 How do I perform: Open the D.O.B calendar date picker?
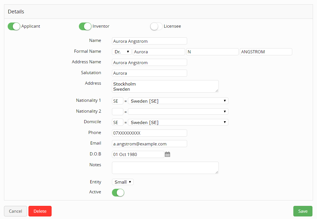pos(167,154)
